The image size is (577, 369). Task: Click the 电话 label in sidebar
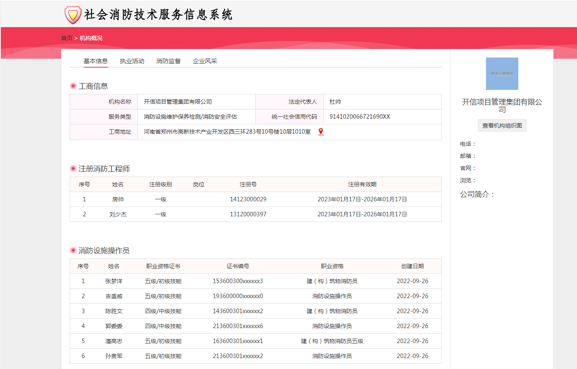[x=467, y=144]
